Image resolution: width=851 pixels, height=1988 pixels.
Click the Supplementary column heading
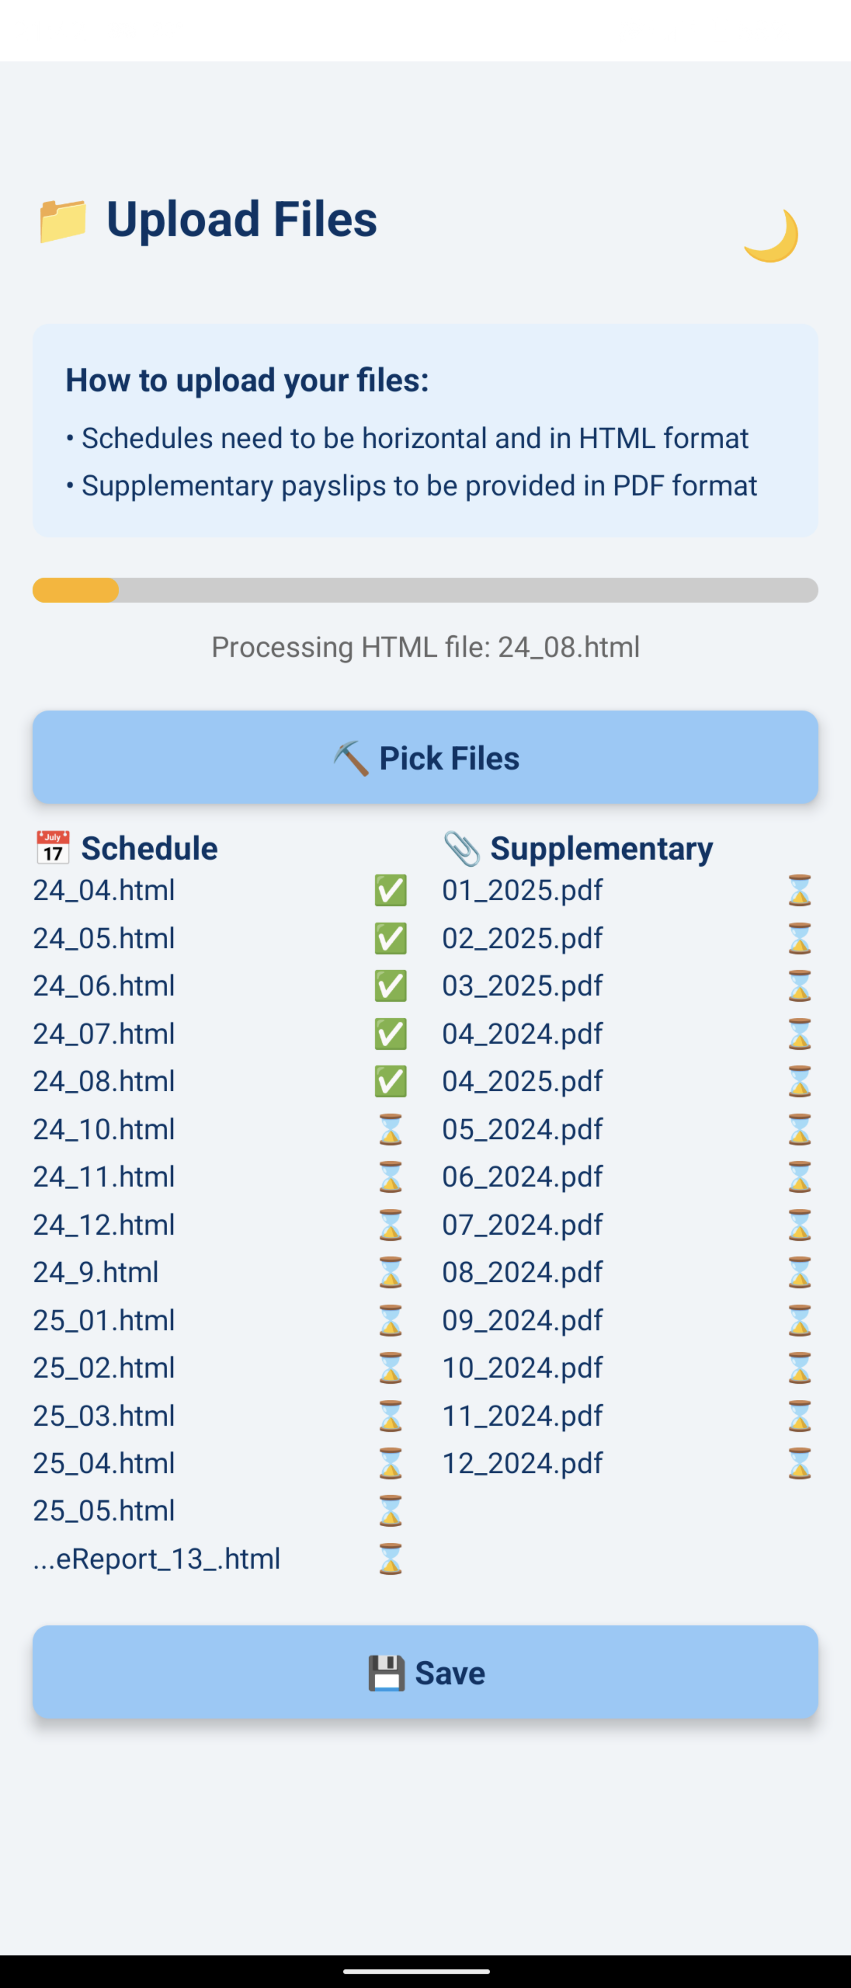tap(601, 848)
